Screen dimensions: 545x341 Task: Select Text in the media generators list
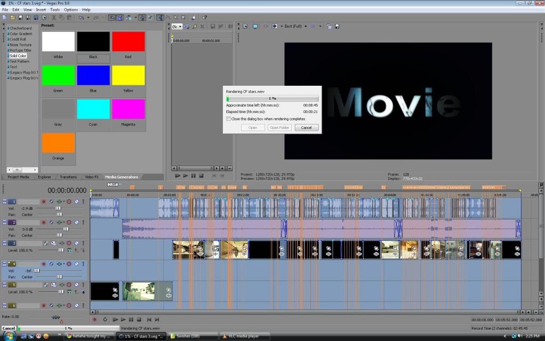coord(13,67)
